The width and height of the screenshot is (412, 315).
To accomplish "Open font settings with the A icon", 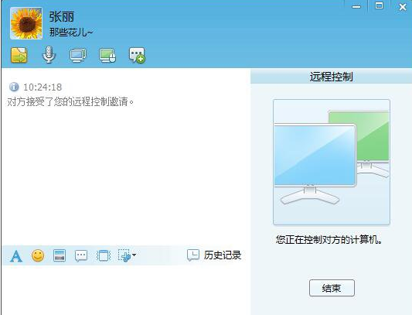I will click(x=16, y=255).
